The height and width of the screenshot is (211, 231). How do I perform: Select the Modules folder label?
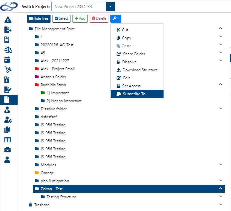(x=48, y=165)
